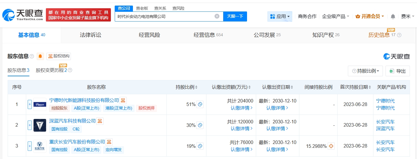The height and width of the screenshot is (159, 417).
Task: Clear the search box text
Action: 217,16
